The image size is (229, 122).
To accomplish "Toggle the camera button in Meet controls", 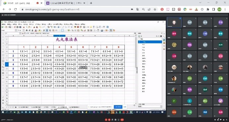I will 109,120.
